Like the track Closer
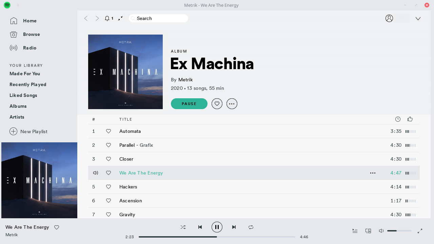 point(108,159)
